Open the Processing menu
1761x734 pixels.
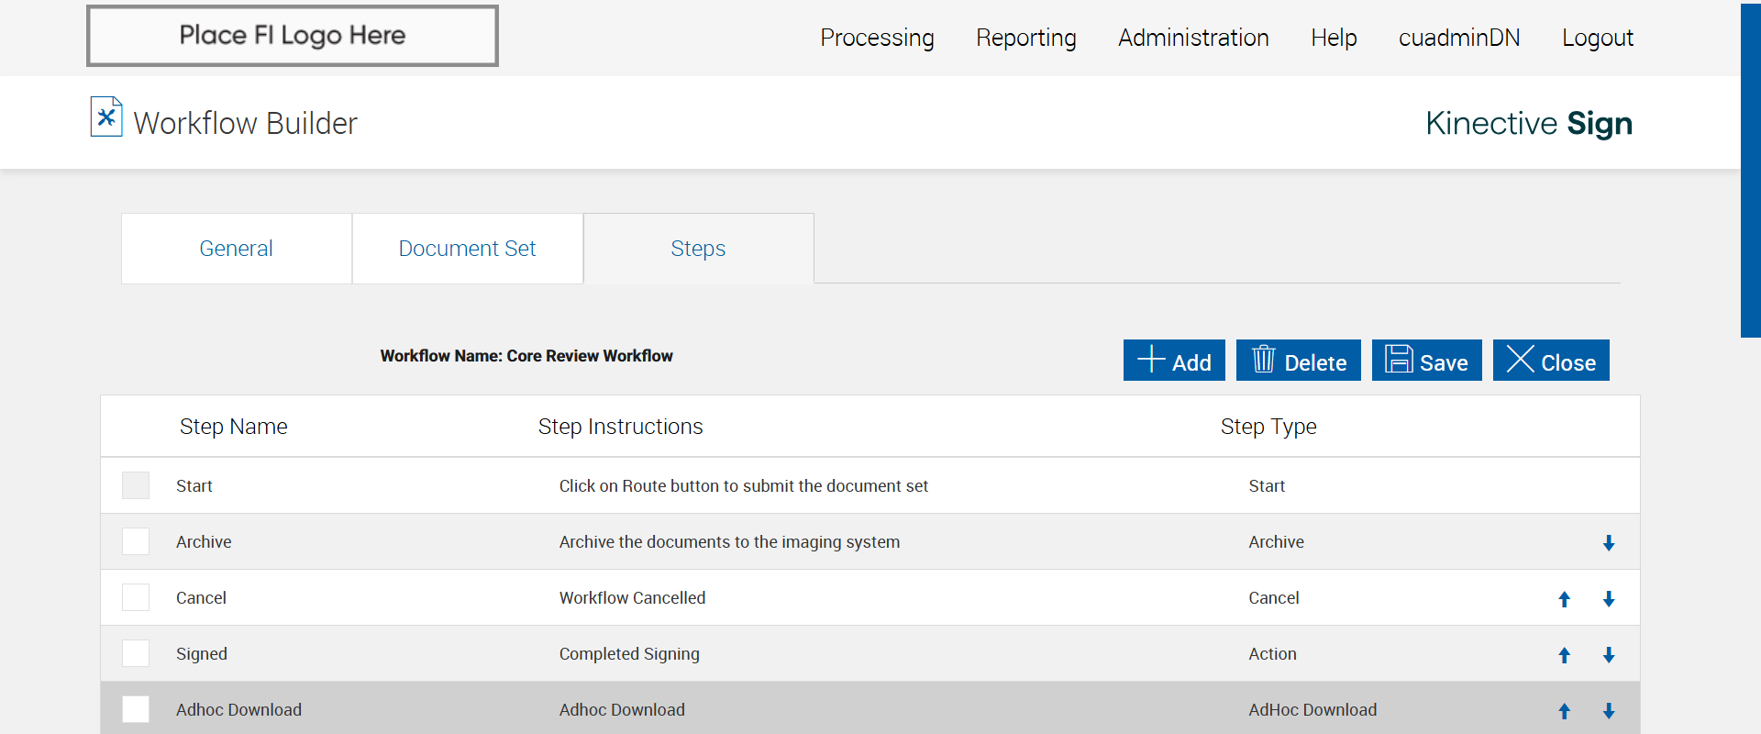point(877,38)
